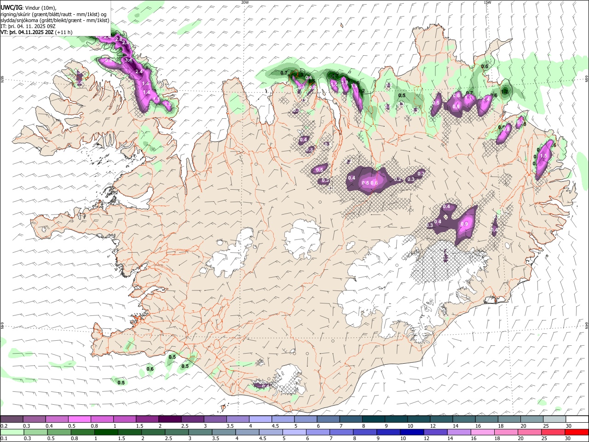The width and height of the screenshot is (589, 442).
Task: Select the white swatch ending at 30 on the upper scale
Action: tap(577, 419)
